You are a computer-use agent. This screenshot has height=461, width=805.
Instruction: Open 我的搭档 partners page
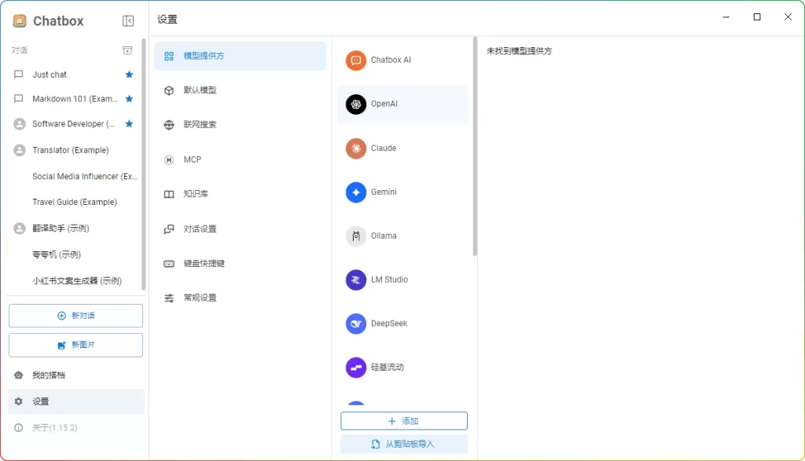[x=75, y=375]
